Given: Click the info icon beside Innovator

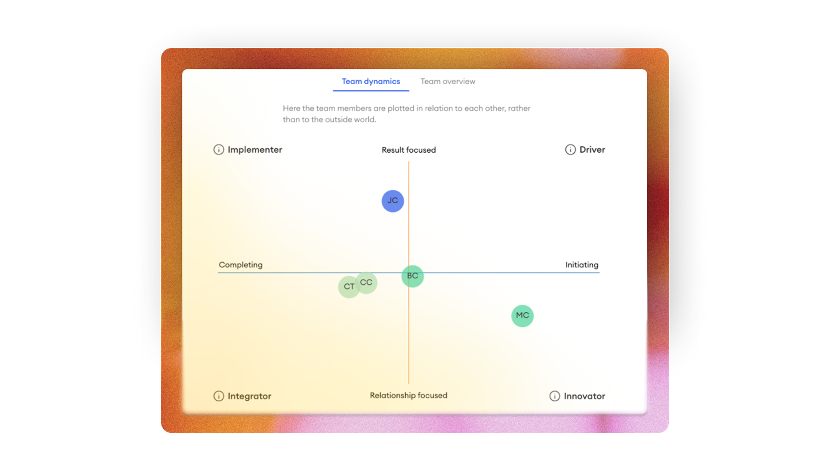Looking at the screenshot, I should (554, 396).
